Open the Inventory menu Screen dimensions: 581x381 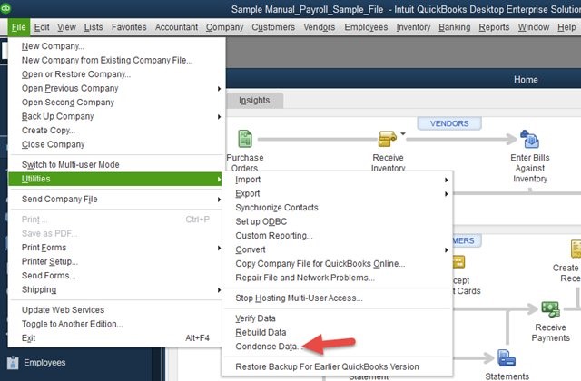pos(413,27)
